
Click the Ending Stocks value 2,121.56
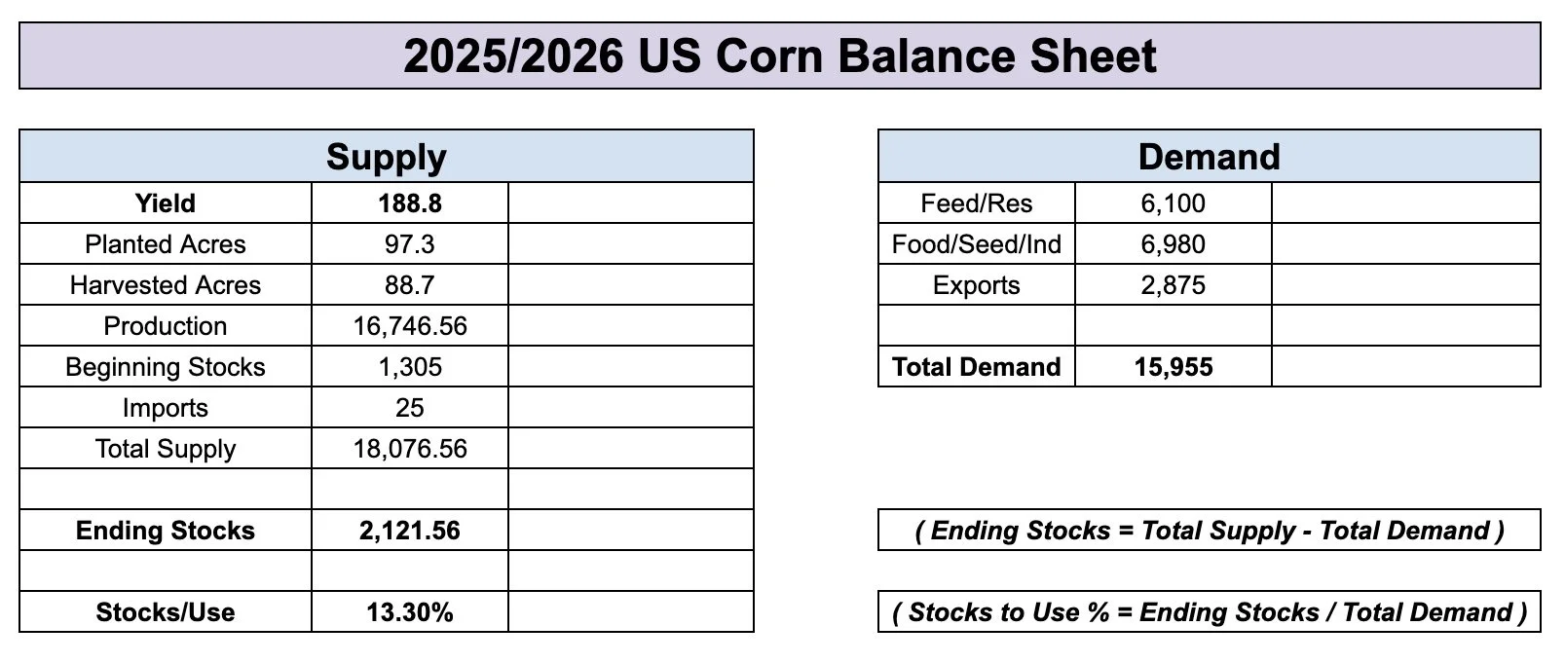point(410,531)
